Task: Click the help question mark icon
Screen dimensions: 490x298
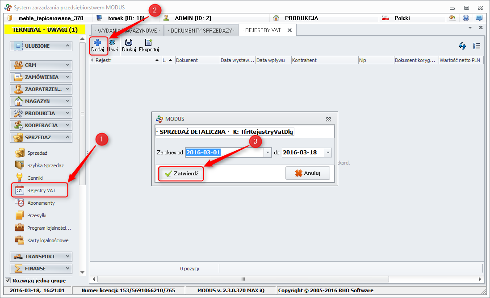Action: tap(465, 18)
